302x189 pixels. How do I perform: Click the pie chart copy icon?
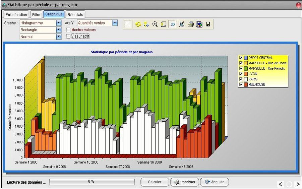(199, 24)
